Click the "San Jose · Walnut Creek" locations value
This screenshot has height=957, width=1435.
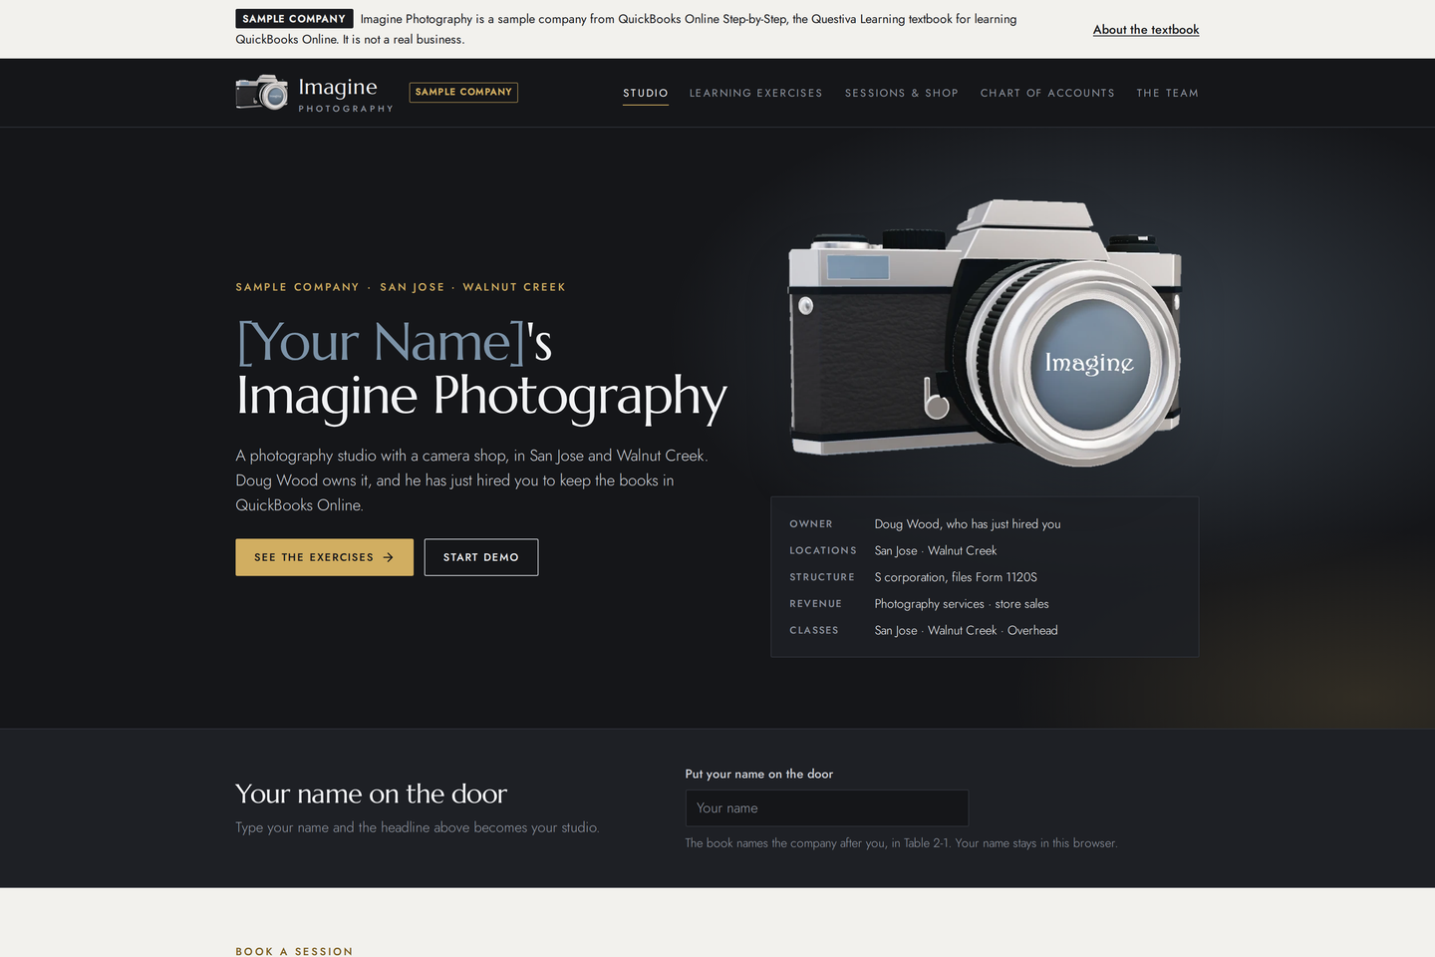tap(936, 551)
